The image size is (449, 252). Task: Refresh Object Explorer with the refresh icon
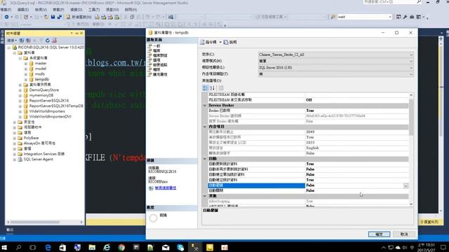coord(48,41)
